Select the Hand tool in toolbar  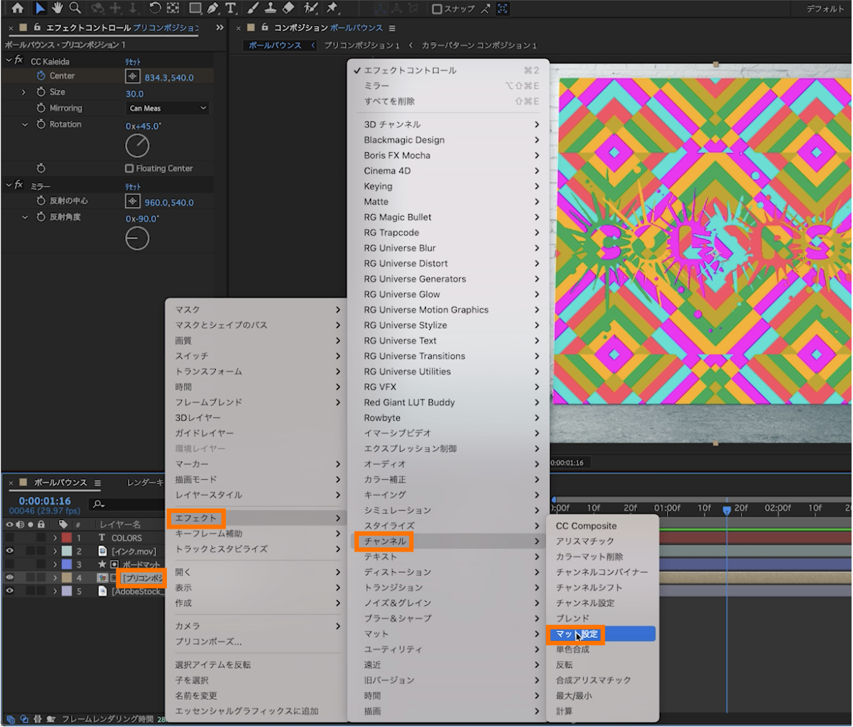[57, 9]
